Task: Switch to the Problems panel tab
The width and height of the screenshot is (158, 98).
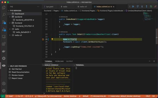Action: pyautogui.click(x=59, y=61)
